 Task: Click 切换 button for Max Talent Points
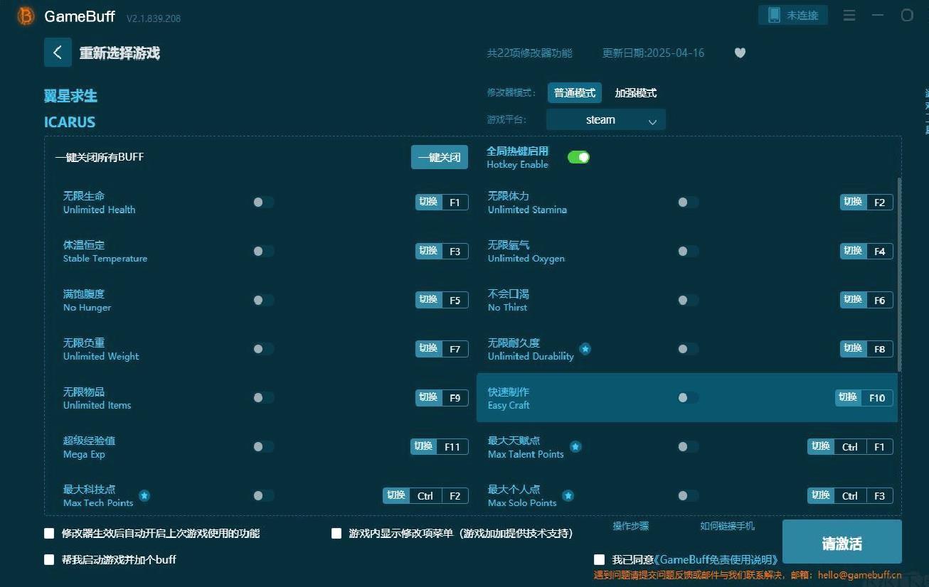(821, 446)
